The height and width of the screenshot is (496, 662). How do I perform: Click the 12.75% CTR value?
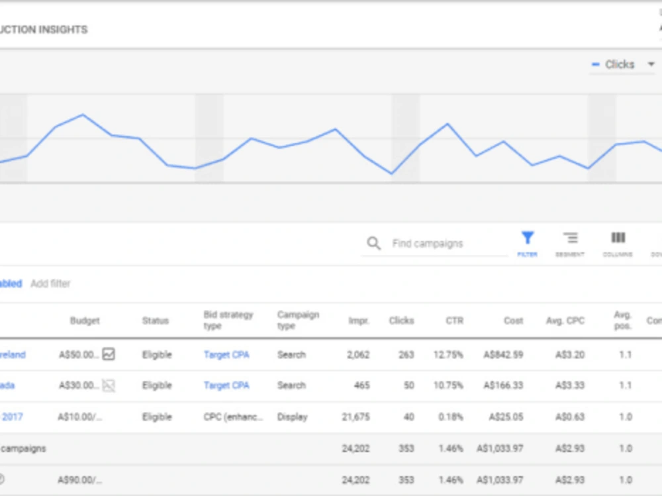[448, 354]
